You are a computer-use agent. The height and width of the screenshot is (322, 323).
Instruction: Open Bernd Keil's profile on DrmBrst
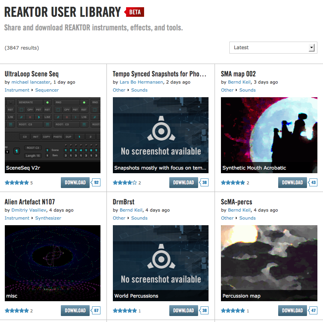click(131, 210)
